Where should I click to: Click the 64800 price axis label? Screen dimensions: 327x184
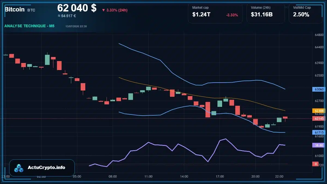(x=319, y=35)
